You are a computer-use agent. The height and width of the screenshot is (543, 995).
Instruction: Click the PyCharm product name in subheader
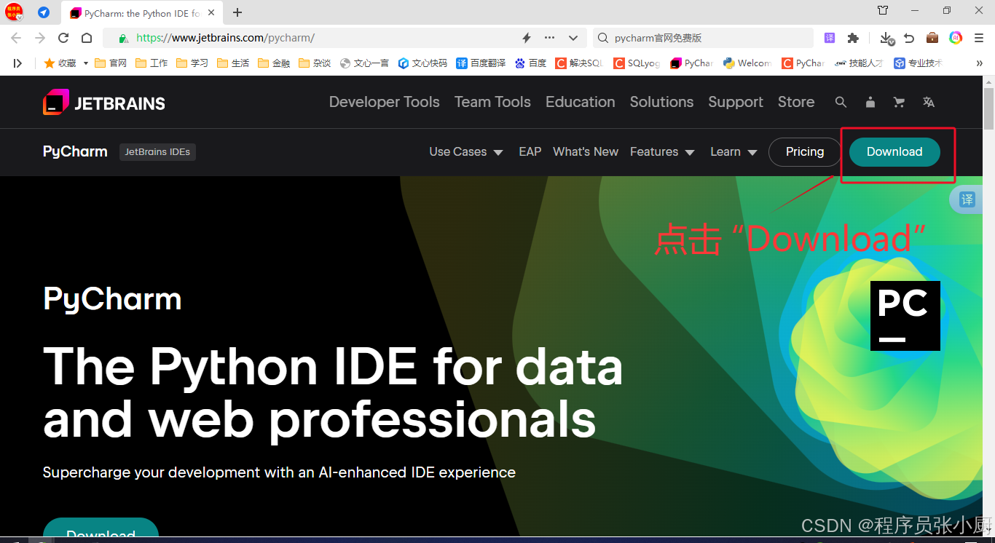(x=75, y=152)
